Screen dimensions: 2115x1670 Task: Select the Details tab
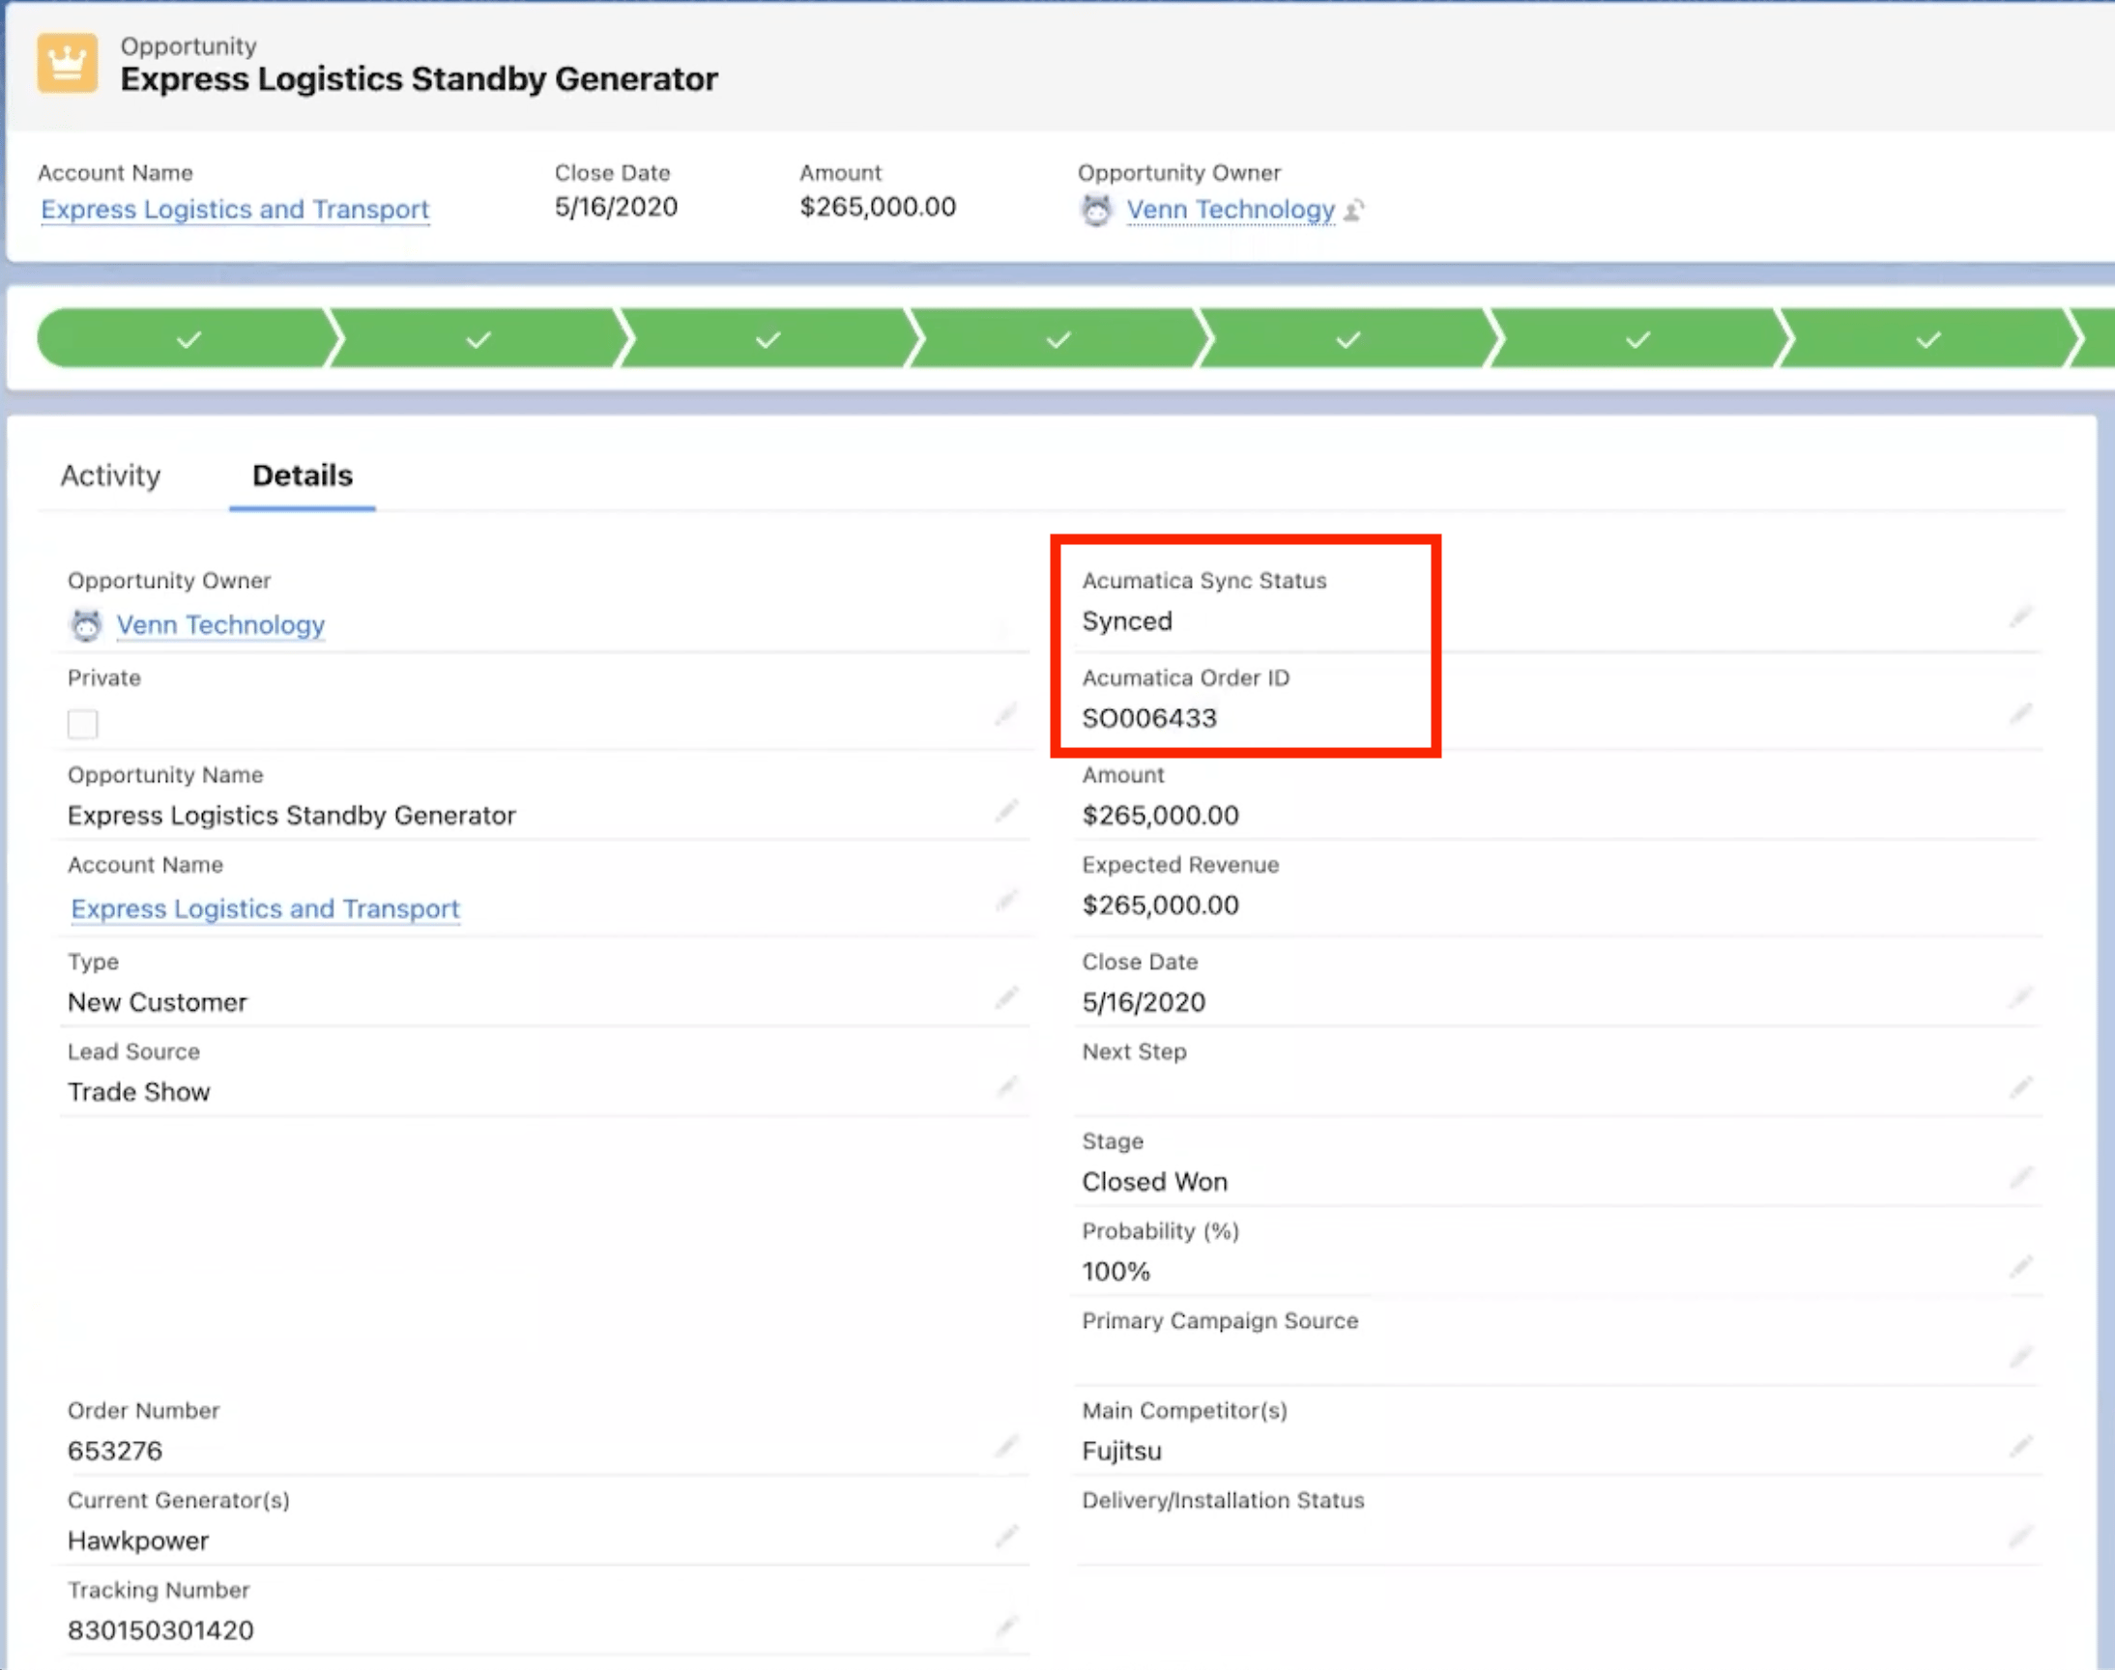click(x=303, y=476)
